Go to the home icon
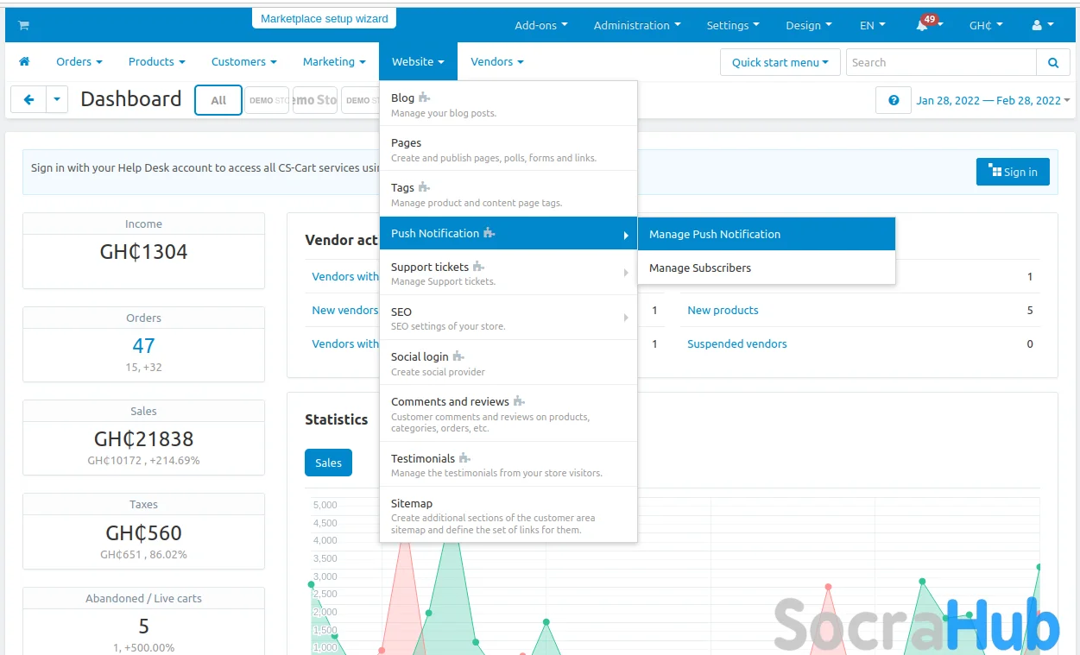This screenshot has width=1080, height=655. (24, 61)
